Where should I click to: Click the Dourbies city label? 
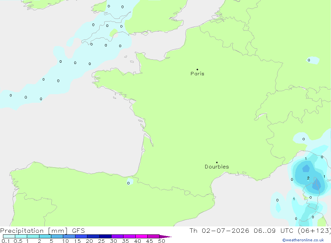pos(217,167)
